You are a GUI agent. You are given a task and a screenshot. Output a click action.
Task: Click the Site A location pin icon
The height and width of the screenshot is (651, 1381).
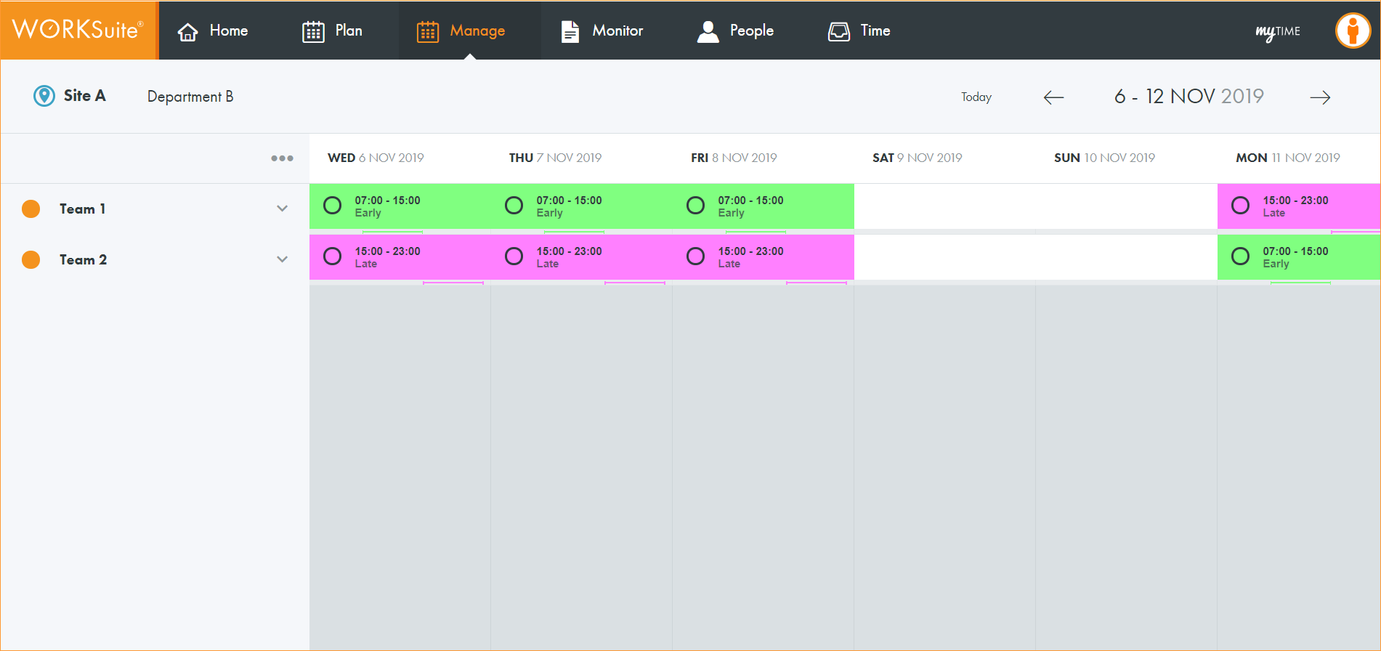(44, 96)
